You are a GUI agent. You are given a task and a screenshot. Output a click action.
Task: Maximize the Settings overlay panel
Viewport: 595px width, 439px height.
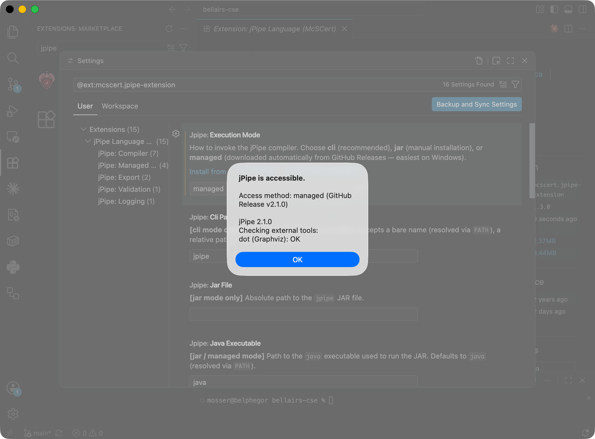[x=510, y=61]
